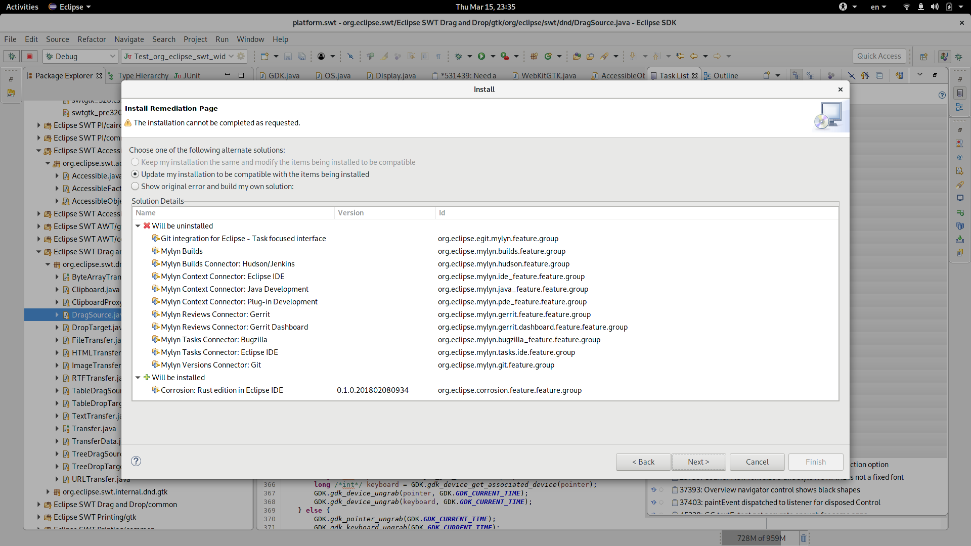Click the help question mark in Install dialog
Image resolution: width=971 pixels, height=546 pixels.
pos(136,461)
